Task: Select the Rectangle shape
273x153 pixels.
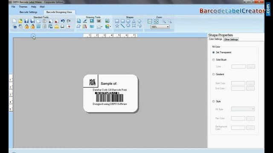Action: pyautogui.click(x=117, y=21)
